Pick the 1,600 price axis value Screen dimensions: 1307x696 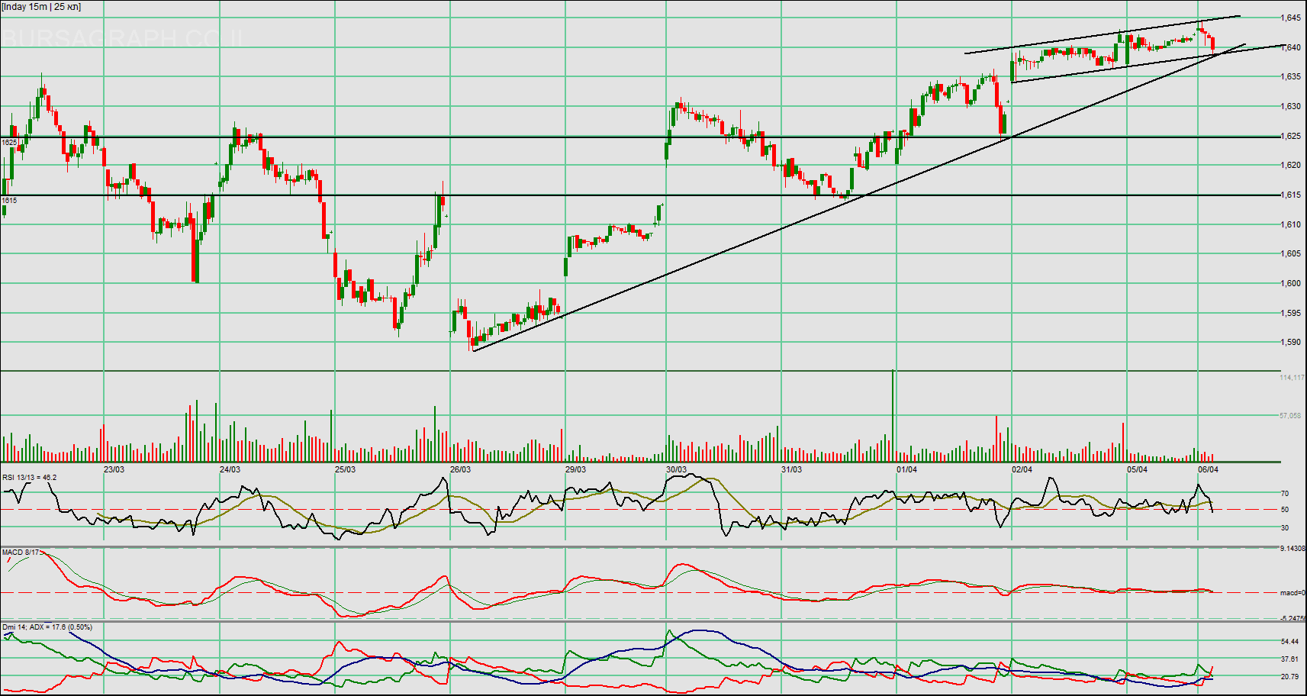coord(1291,283)
